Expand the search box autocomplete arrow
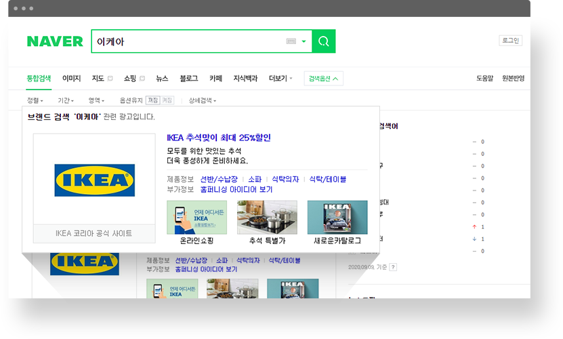The width and height of the screenshot is (563, 339). 304,41
